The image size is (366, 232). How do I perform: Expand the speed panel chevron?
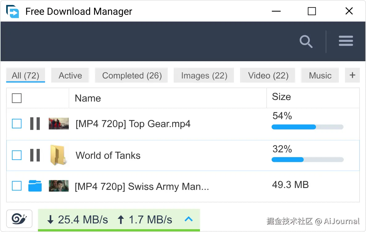(189, 219)
